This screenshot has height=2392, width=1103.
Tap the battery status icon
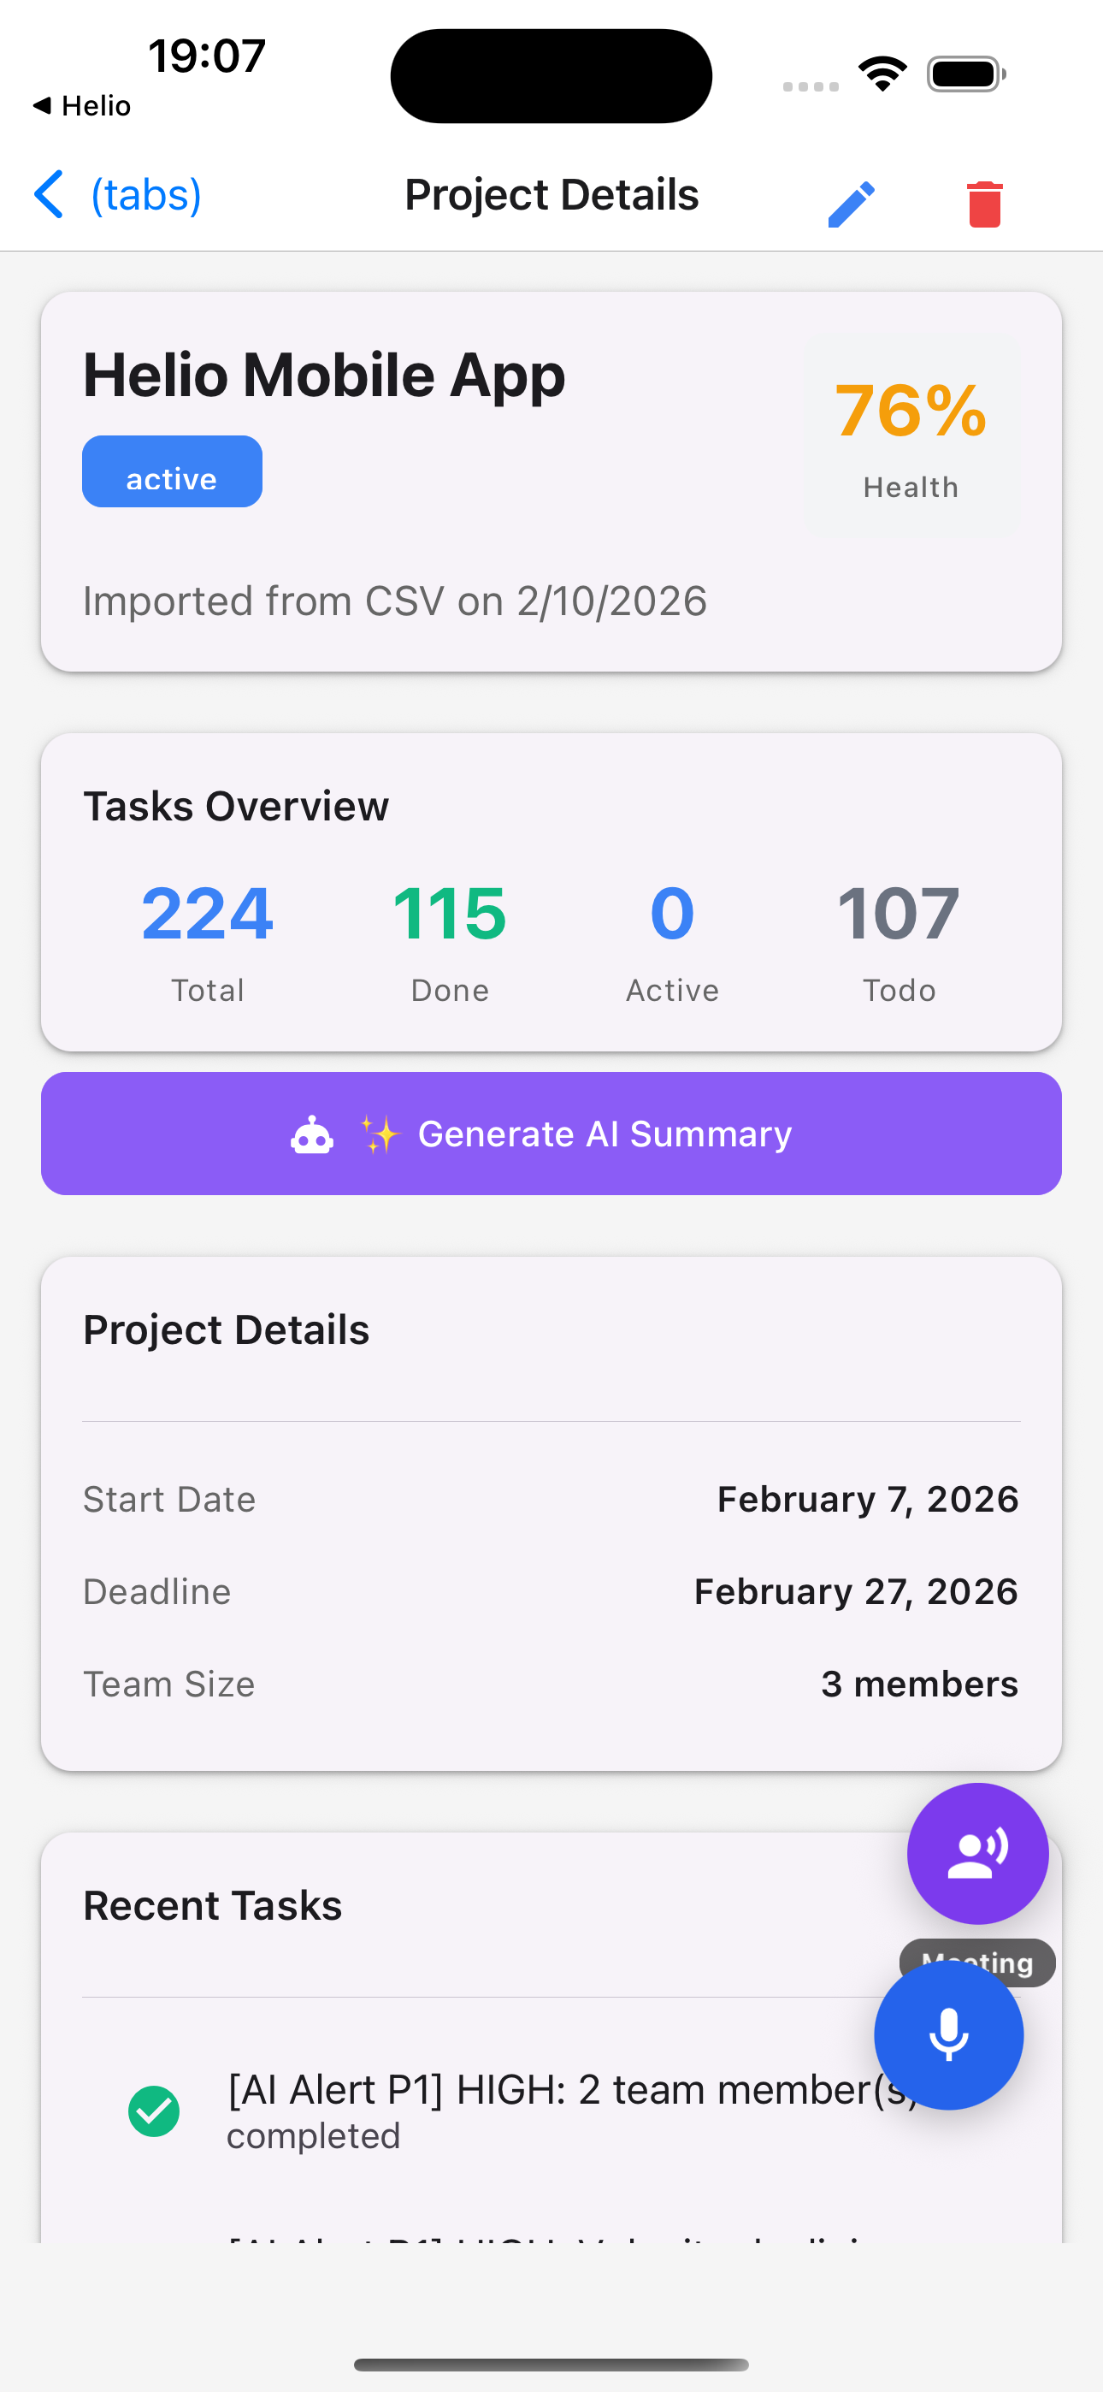(x=965, y=74)
